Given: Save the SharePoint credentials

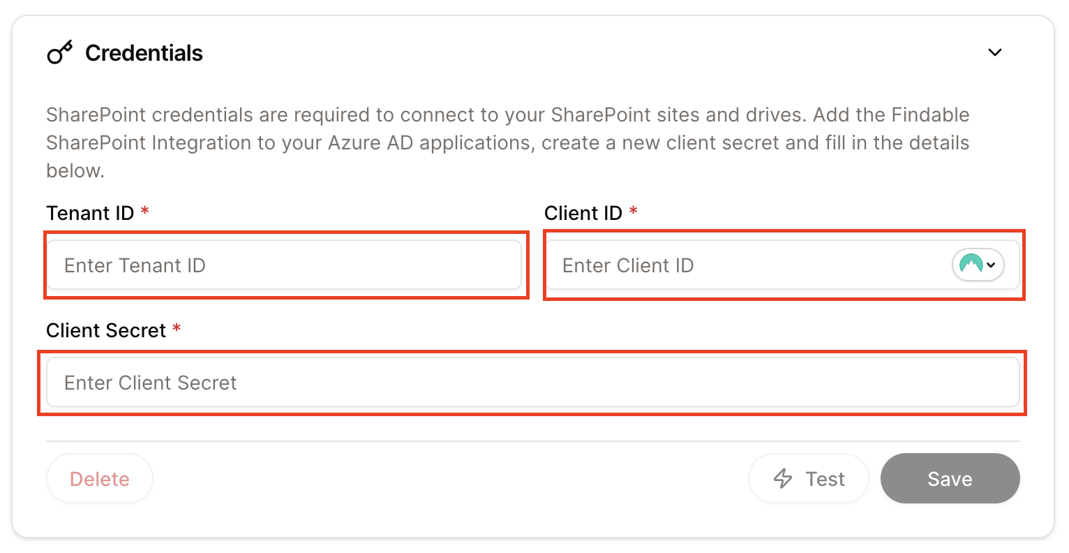Looking at the screenshot, I should click(950, 478).
